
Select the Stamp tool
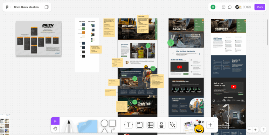[x=161, y=125]
